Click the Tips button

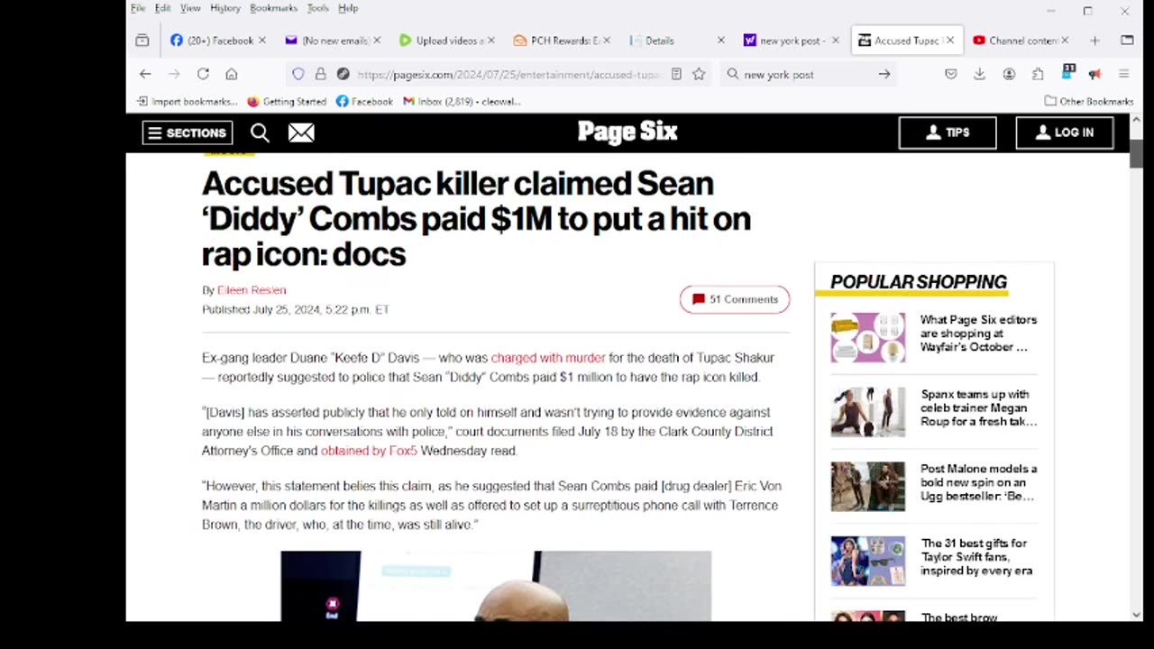pyautogui.click(x=948, y=133)
